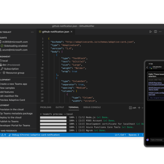The width and height of the screenshot is (164, 164).
Task: Open the Create config issue link on phone
Action: (x=156, y=93)
